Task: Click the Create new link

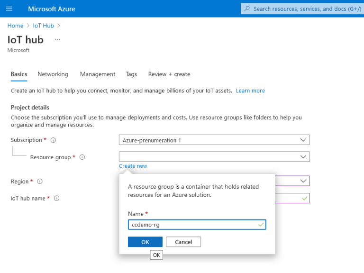Action: [133, 166]
